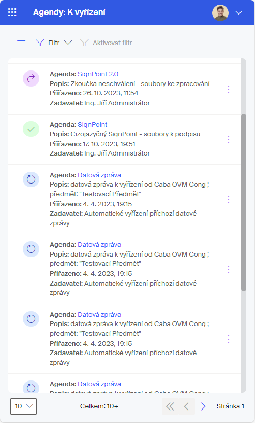Image resolution: width=255 pixels, height=423 pixels.
Task: Open the page size dropdown showing 10
Action: [x=23, y=406]
